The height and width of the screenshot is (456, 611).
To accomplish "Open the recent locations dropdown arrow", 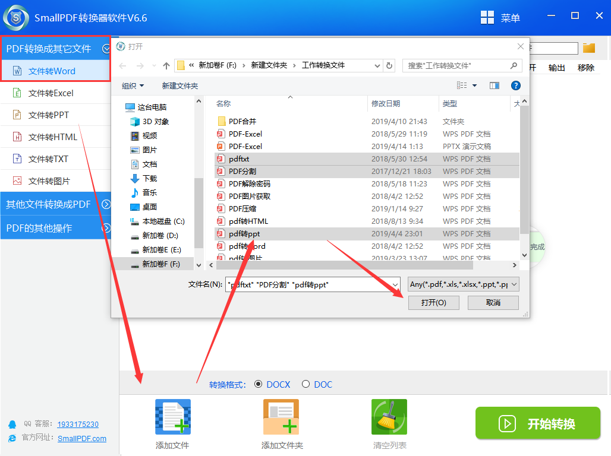I will coord(155,66).
